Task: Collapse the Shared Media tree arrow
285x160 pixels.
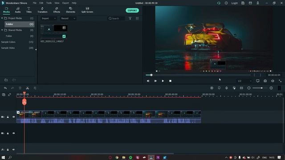Action: pos(2,30)
